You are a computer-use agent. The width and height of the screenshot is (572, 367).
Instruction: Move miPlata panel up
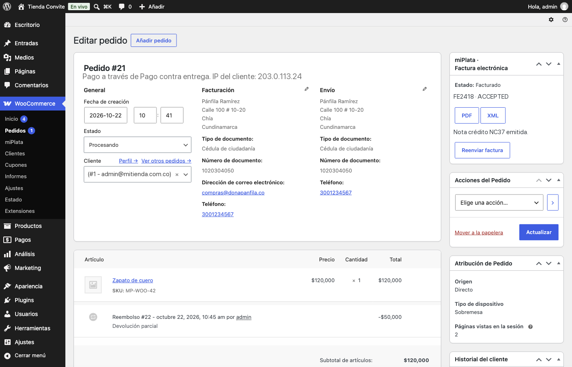[539, 64]
